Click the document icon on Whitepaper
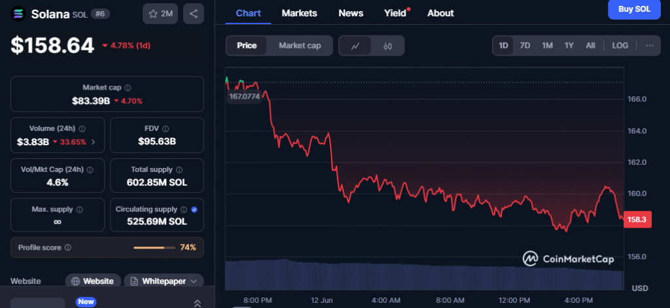 [x=134, y=281]
